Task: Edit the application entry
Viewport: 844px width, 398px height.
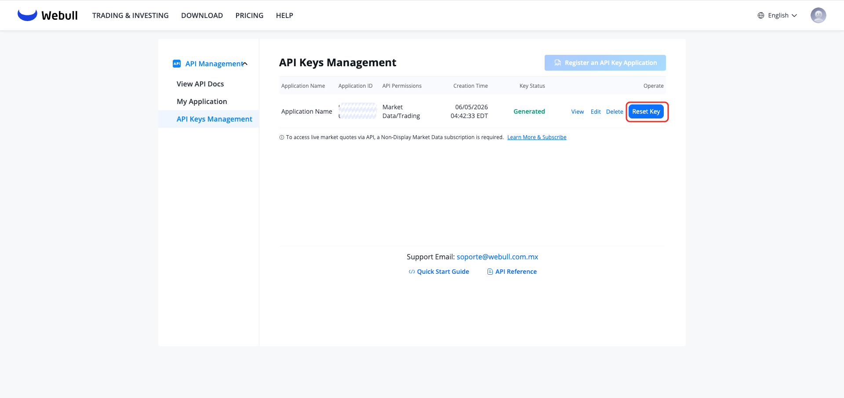Action: [596, 112]
